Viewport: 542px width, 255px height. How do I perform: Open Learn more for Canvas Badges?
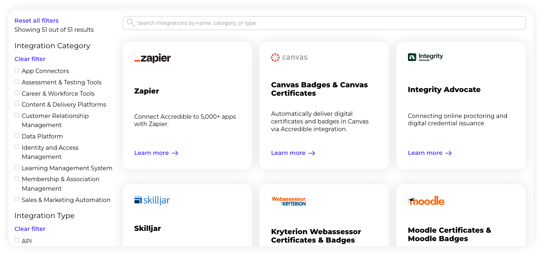tap(293, 153)
